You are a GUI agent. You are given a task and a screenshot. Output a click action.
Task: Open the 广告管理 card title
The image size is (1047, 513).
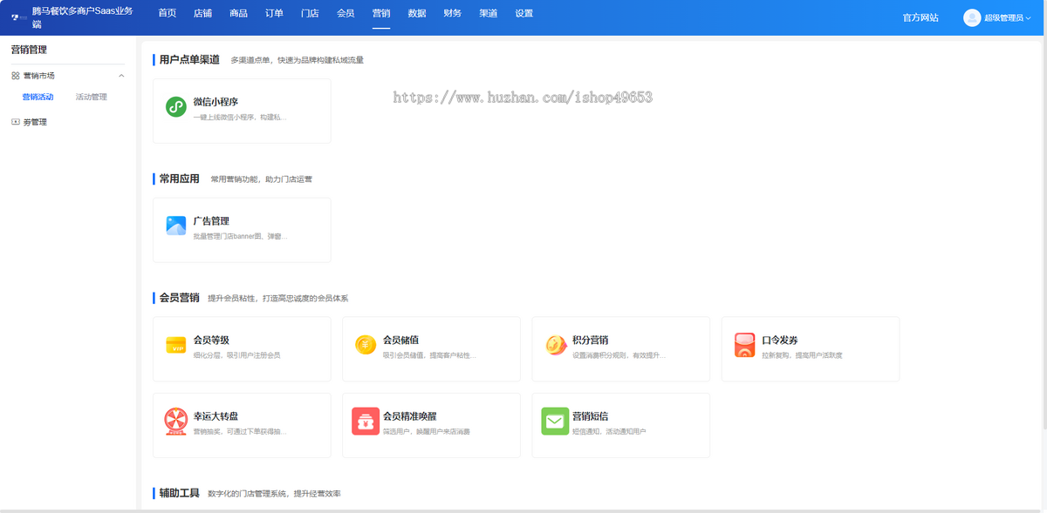point(211,221)
